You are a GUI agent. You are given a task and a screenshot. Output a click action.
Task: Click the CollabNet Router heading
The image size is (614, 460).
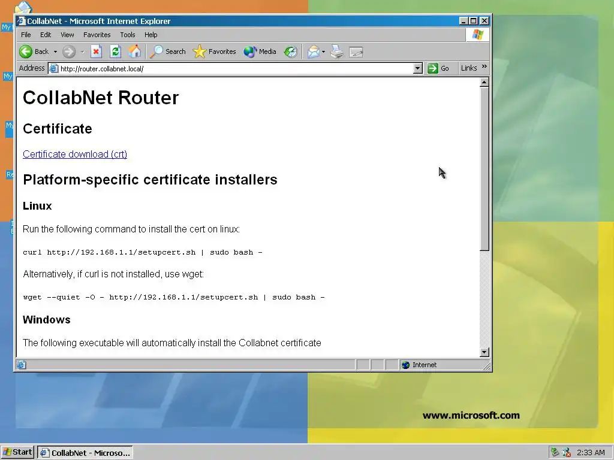(101, 98)
